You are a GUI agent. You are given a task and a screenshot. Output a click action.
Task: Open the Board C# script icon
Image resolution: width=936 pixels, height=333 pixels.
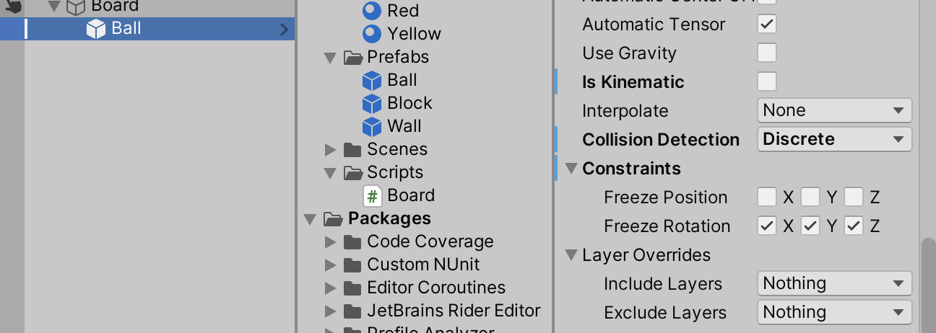click(x=372, y=196)
